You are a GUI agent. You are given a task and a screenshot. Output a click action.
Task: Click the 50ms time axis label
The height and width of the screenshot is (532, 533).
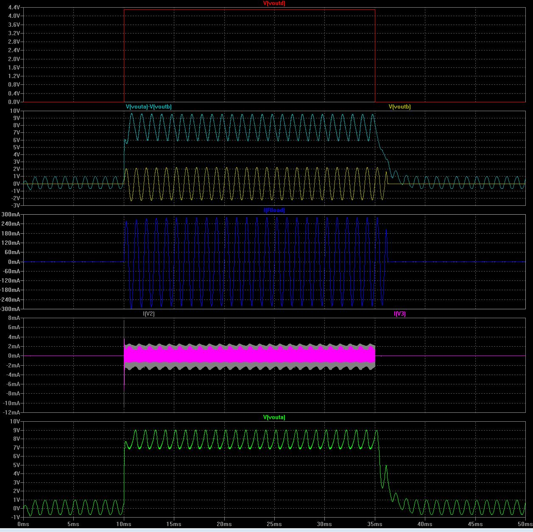pyautogui.click(x=525, y=524)
